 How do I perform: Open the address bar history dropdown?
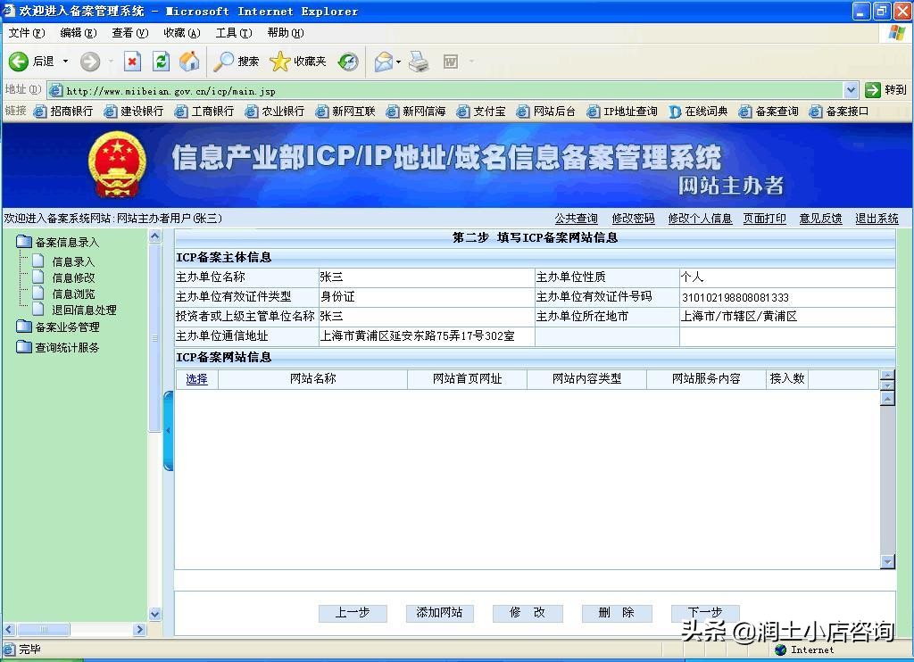pyautogui.click(x=852, y=89)
